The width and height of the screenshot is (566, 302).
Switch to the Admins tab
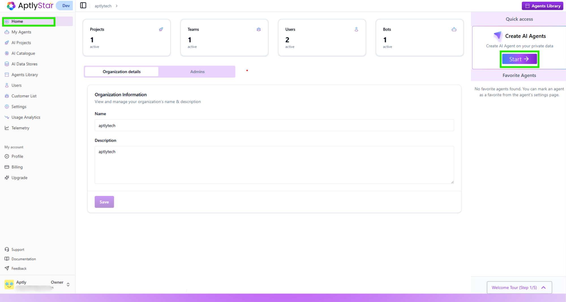point(197,72)
